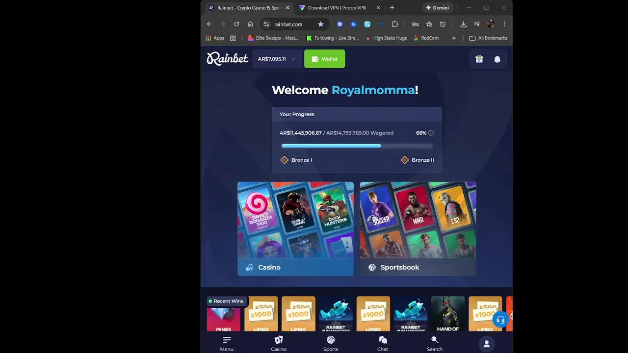Open the Apps bookmark shortcut

tap(215, 38)
